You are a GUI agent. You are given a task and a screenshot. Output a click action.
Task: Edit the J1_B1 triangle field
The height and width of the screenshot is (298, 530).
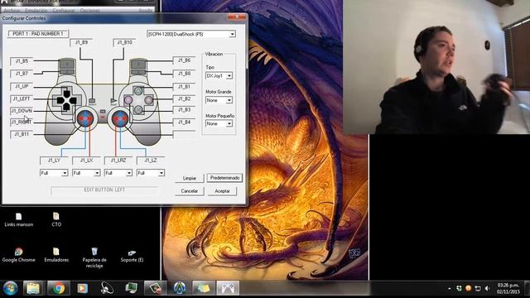coord(184,87)
